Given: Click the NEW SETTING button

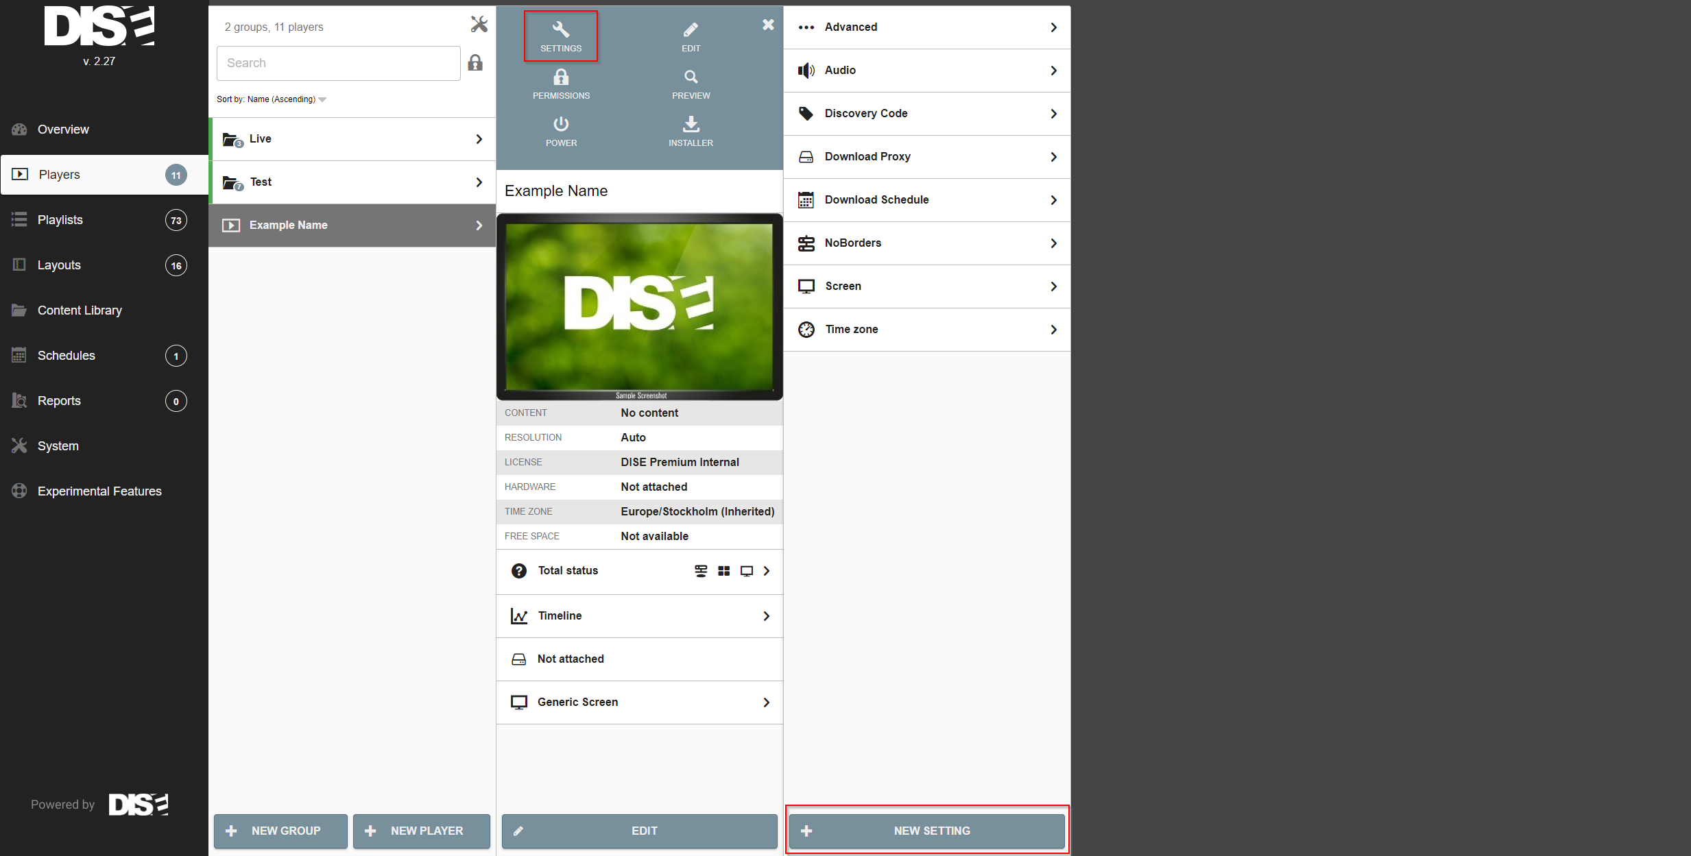Looking at the screenshot, I should coord(926,831).
